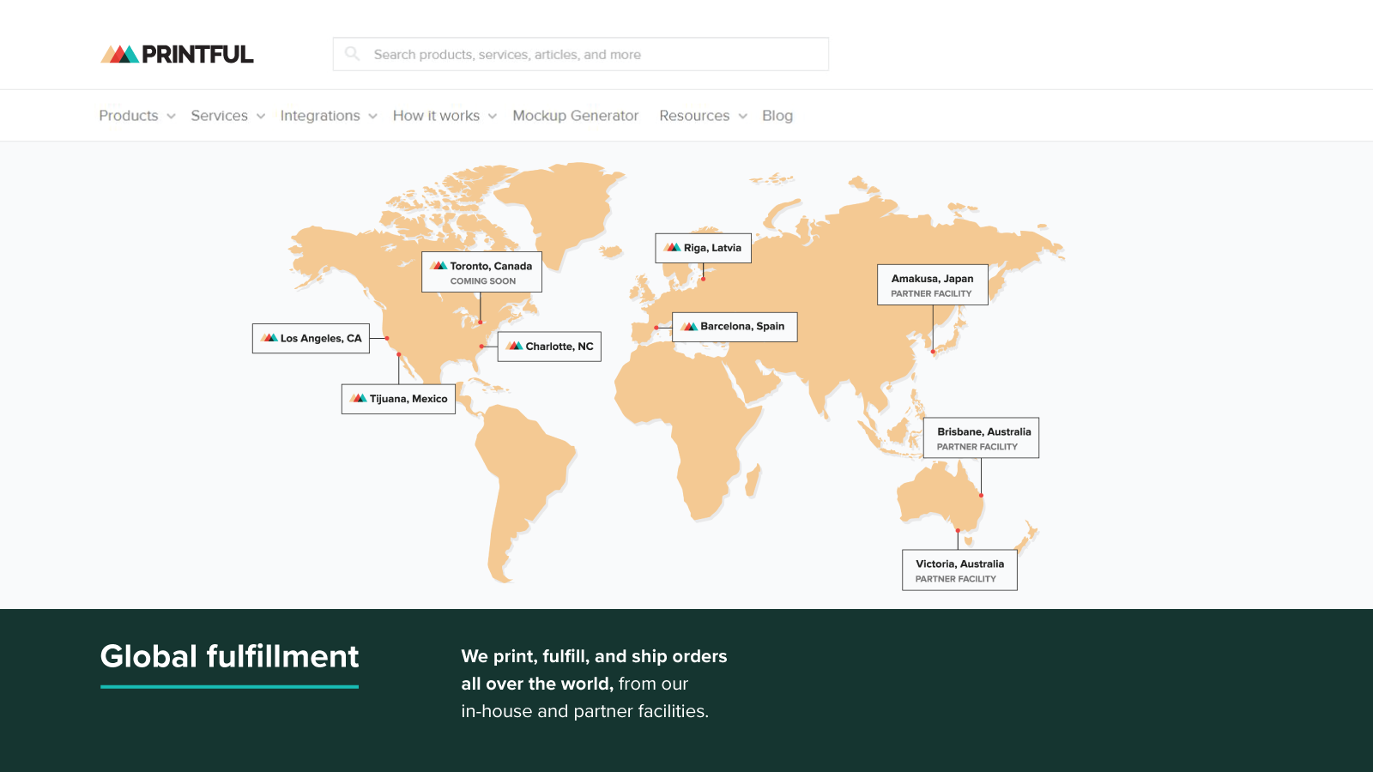Click the Printful icon in Barcelona label
Image resolution: width=1373 pixels, height=772 pixels.
pos(689,326)
